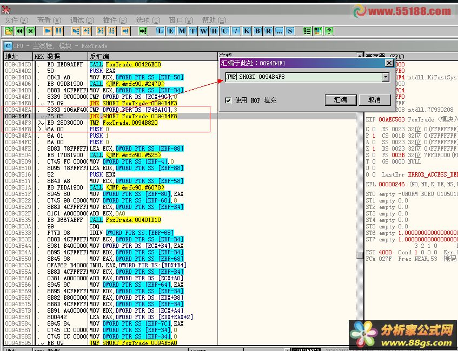Open Call stack with K icon
458x351 pixels.
coord(247,31)
